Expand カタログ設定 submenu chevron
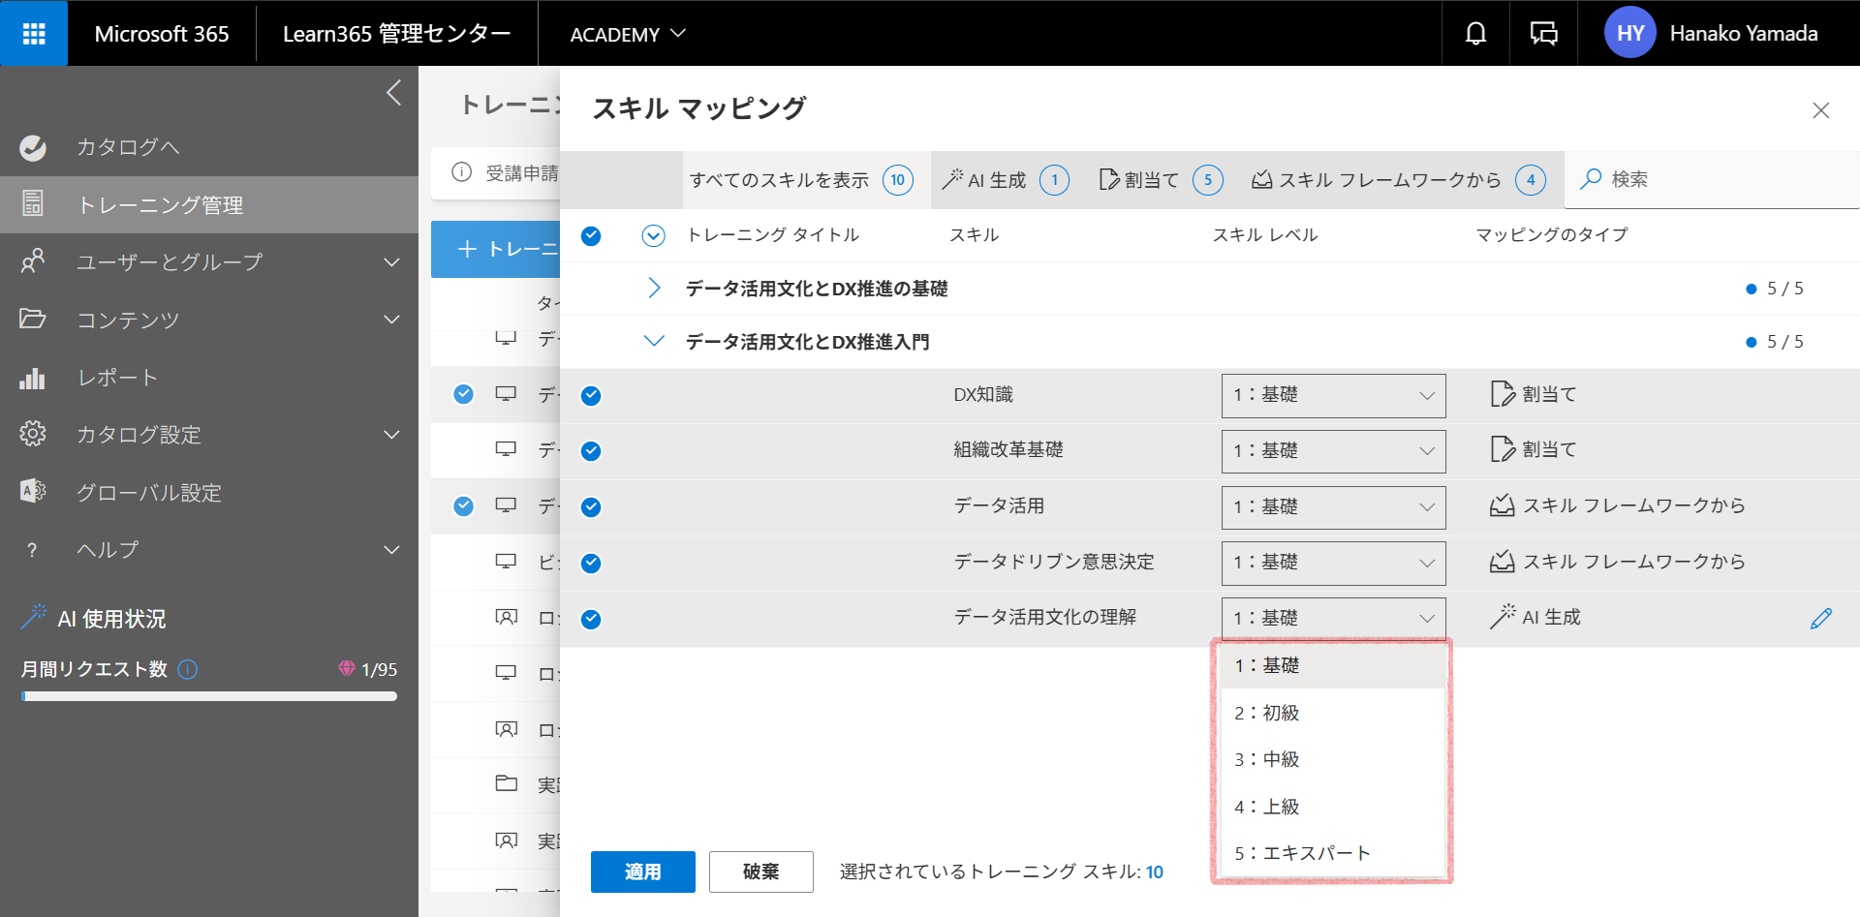Screen dimensions: 1860x917 (x=391, y=434)
